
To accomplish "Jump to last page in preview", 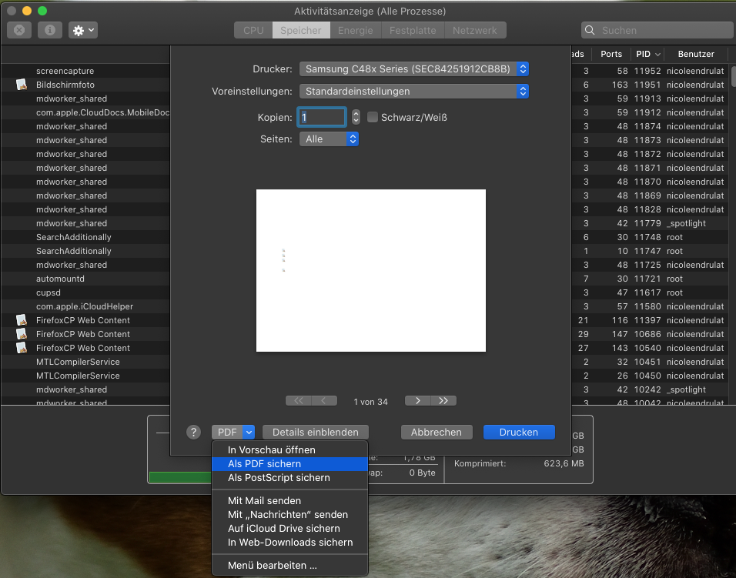I will point(443,401).
